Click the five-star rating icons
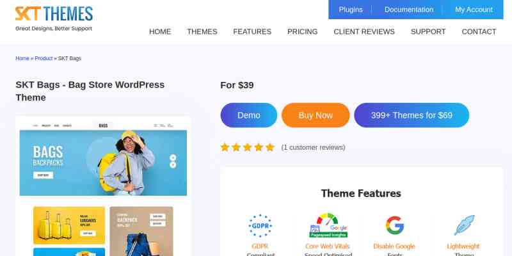The image size is (512, 256). (247, 147)
